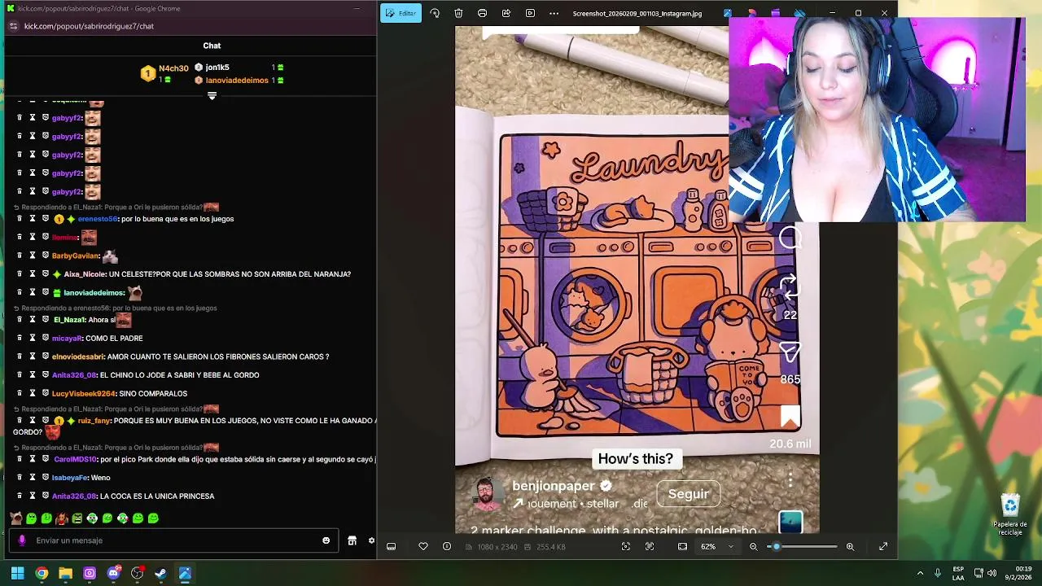Image resolution: width=1042 pixels, height=586 pixels.
Task: Delete LucyVisbeek9264's message with the trash icon
Action: pyautogui.click(x=20, y=393)
